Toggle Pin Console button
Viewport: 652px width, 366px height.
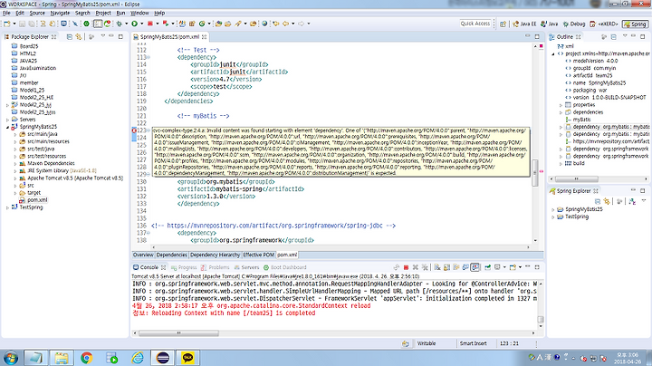pos(487,267)
